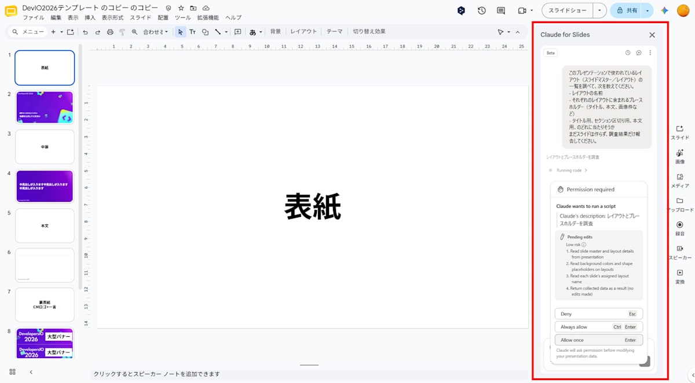Open the 共有 options dropdown arrow

coord(648,10)
